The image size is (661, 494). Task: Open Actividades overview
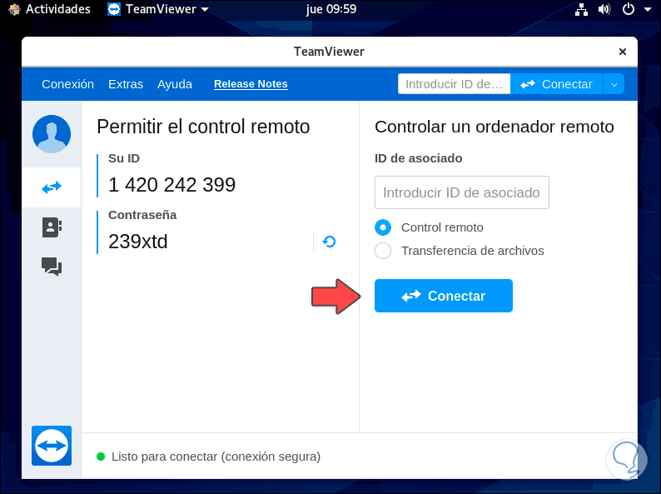[50, 9]
